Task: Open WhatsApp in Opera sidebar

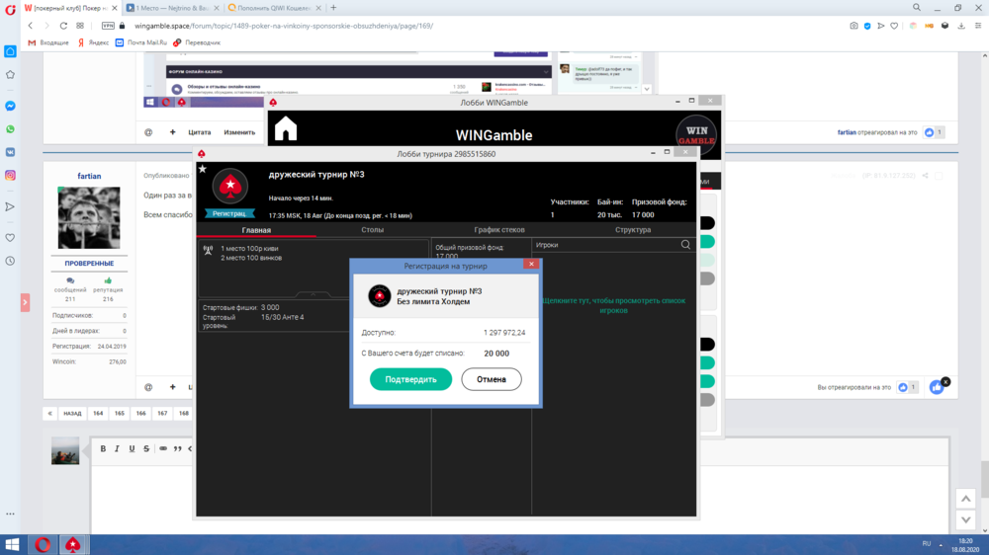Action: [x=11, y=129]
